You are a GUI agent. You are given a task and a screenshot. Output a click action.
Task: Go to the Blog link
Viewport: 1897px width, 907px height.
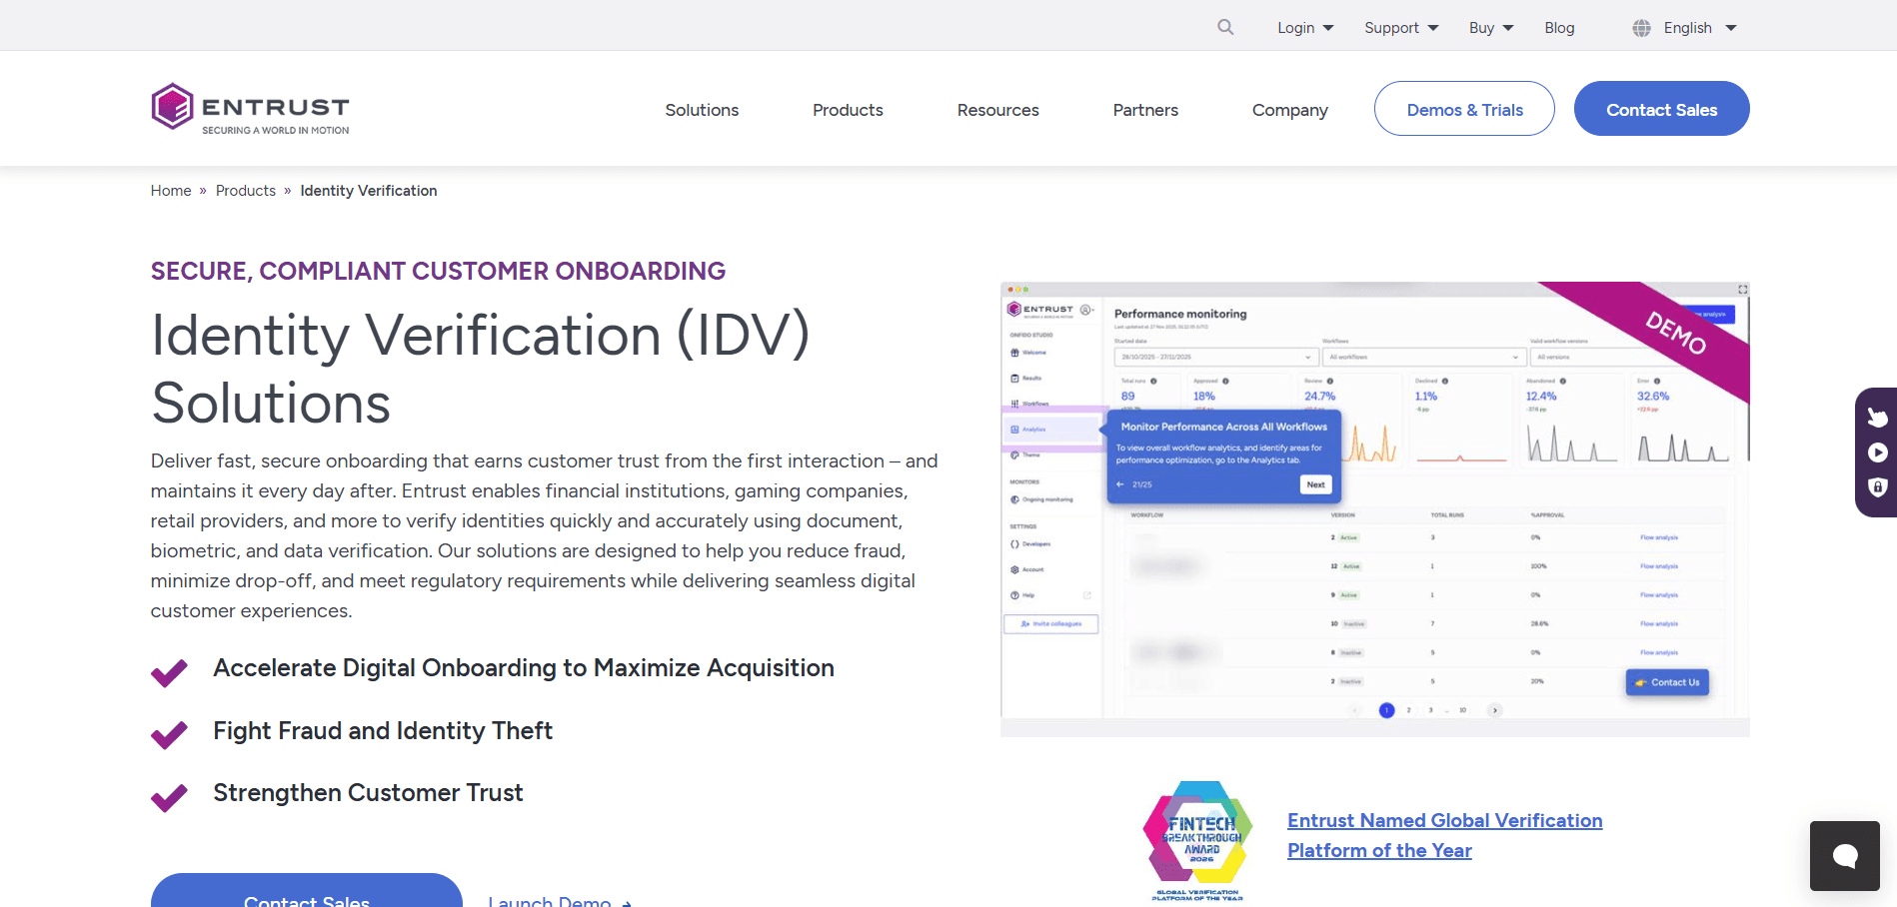1559,28
